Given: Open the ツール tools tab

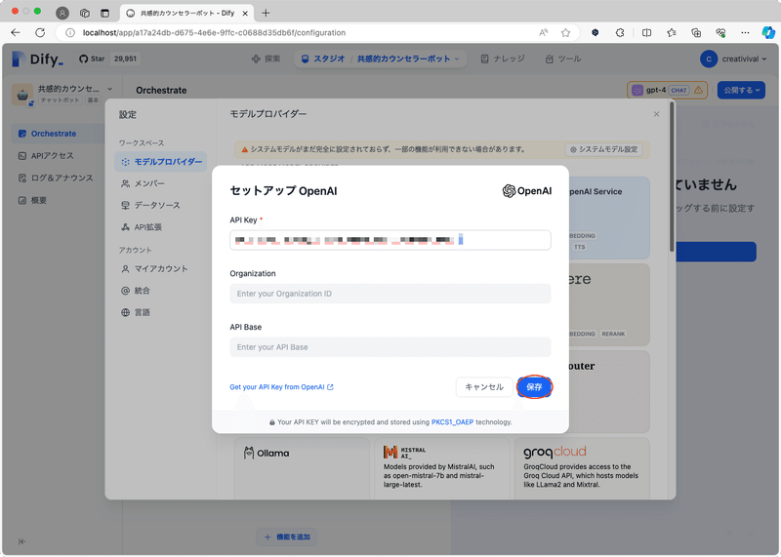Looking at the screenshot, I should point(563,59).
